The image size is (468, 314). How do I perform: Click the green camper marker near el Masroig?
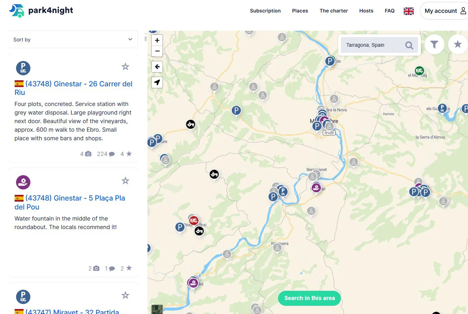419,71
